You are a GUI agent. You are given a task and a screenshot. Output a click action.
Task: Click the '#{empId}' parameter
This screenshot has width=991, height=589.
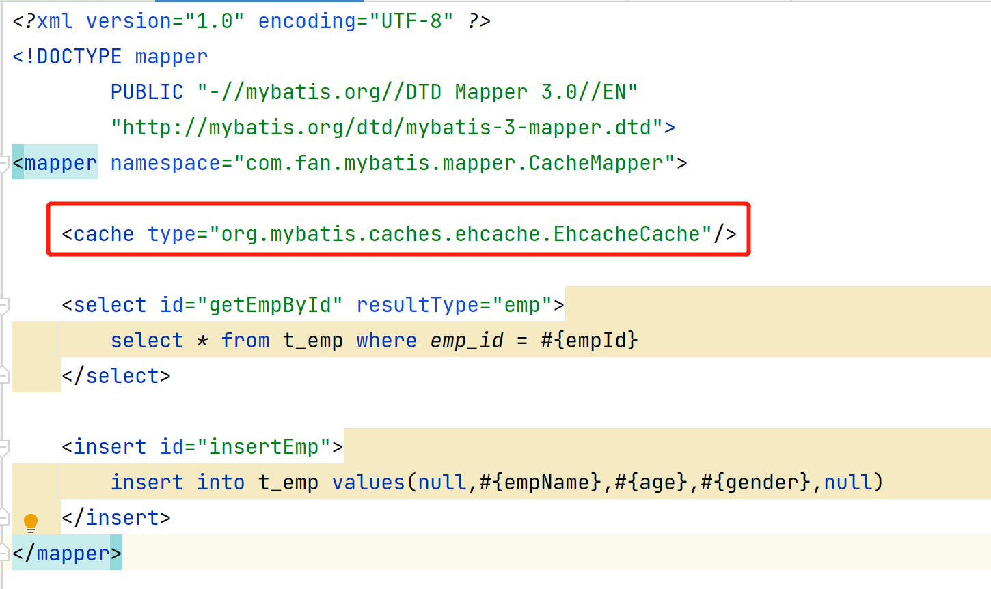point(589,340)
